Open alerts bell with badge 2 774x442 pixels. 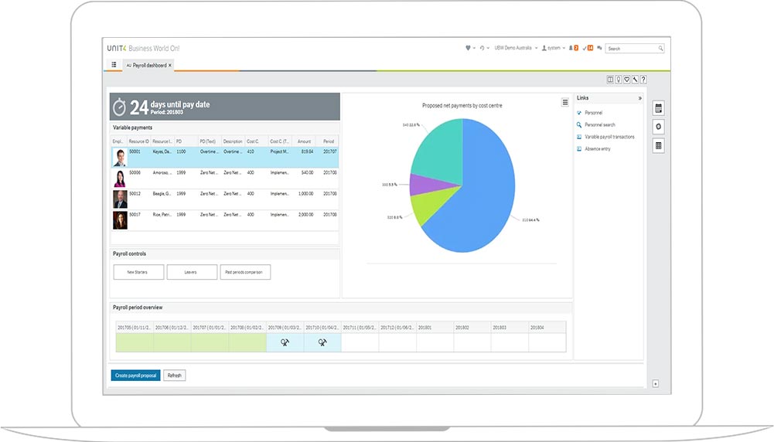point(573,48)
